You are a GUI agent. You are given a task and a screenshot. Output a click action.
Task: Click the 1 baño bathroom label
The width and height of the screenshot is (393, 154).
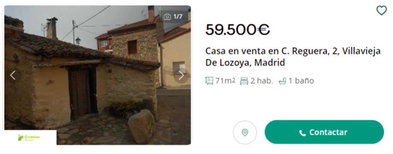pyautogui.click(x=301, y=81)
